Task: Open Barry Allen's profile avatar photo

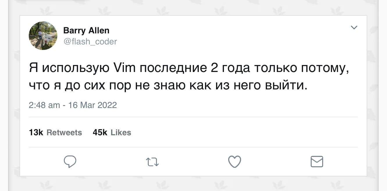Action: [x=43, y=35]
